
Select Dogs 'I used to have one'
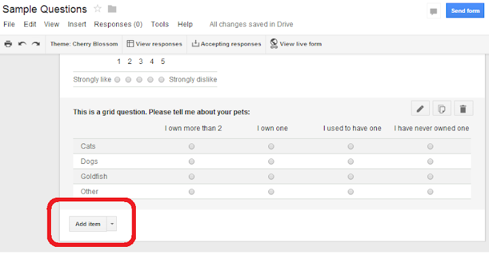coord(351,161)
